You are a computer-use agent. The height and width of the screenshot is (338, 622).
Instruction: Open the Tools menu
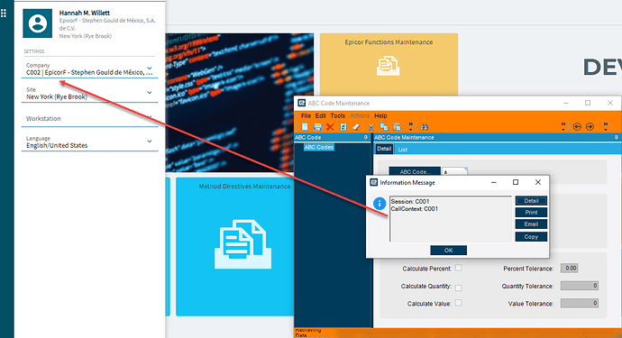(x=337, y=116)
